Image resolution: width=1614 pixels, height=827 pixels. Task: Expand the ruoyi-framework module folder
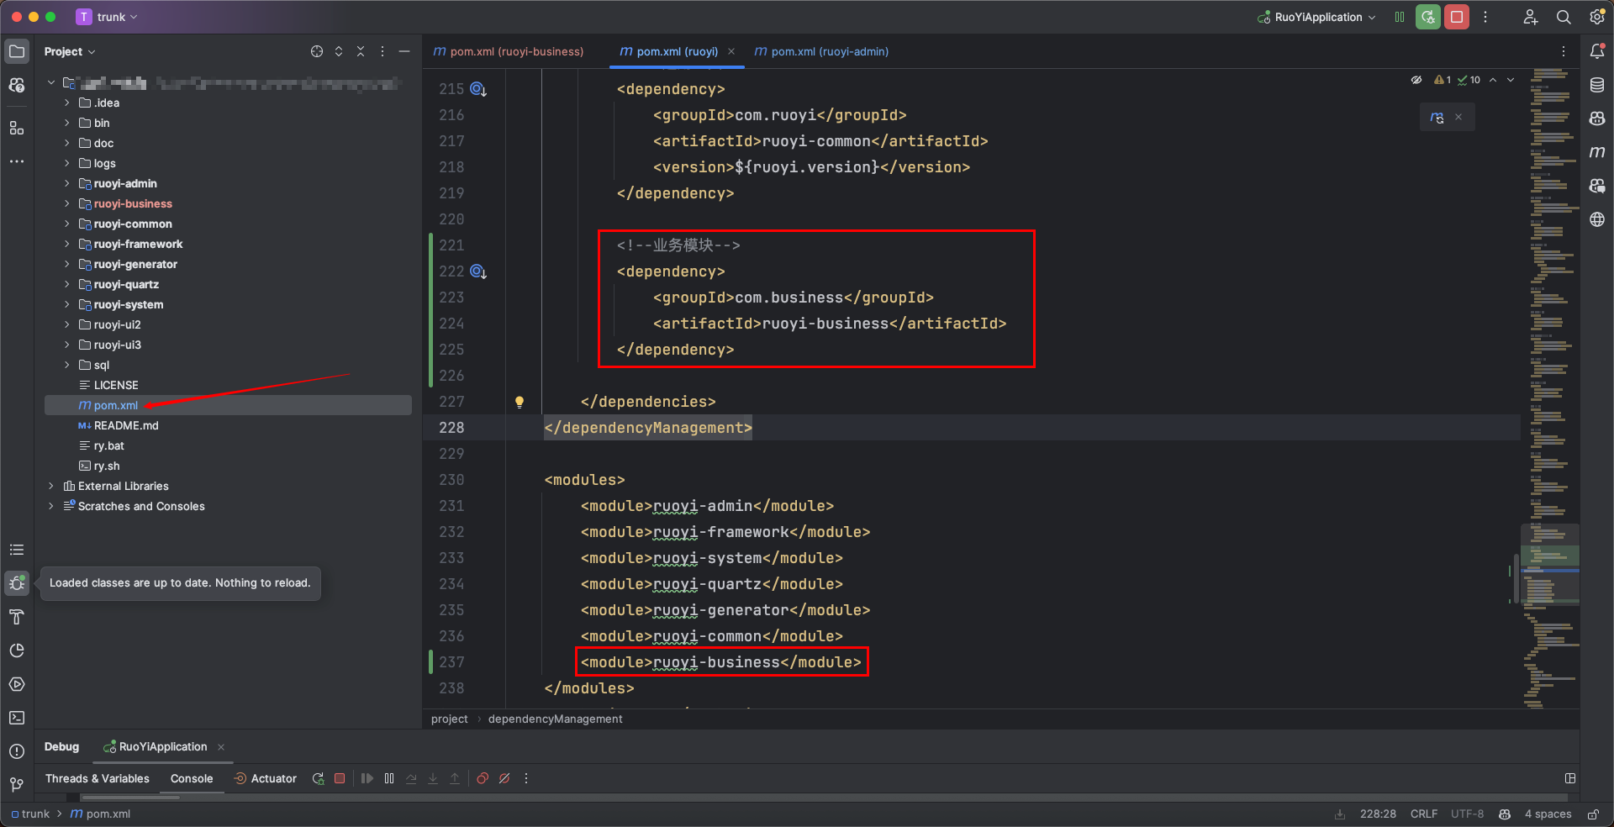67,244
